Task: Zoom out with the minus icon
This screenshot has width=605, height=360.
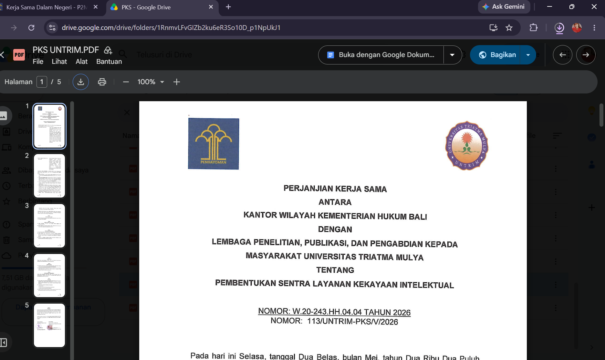Action: point(126,82)
